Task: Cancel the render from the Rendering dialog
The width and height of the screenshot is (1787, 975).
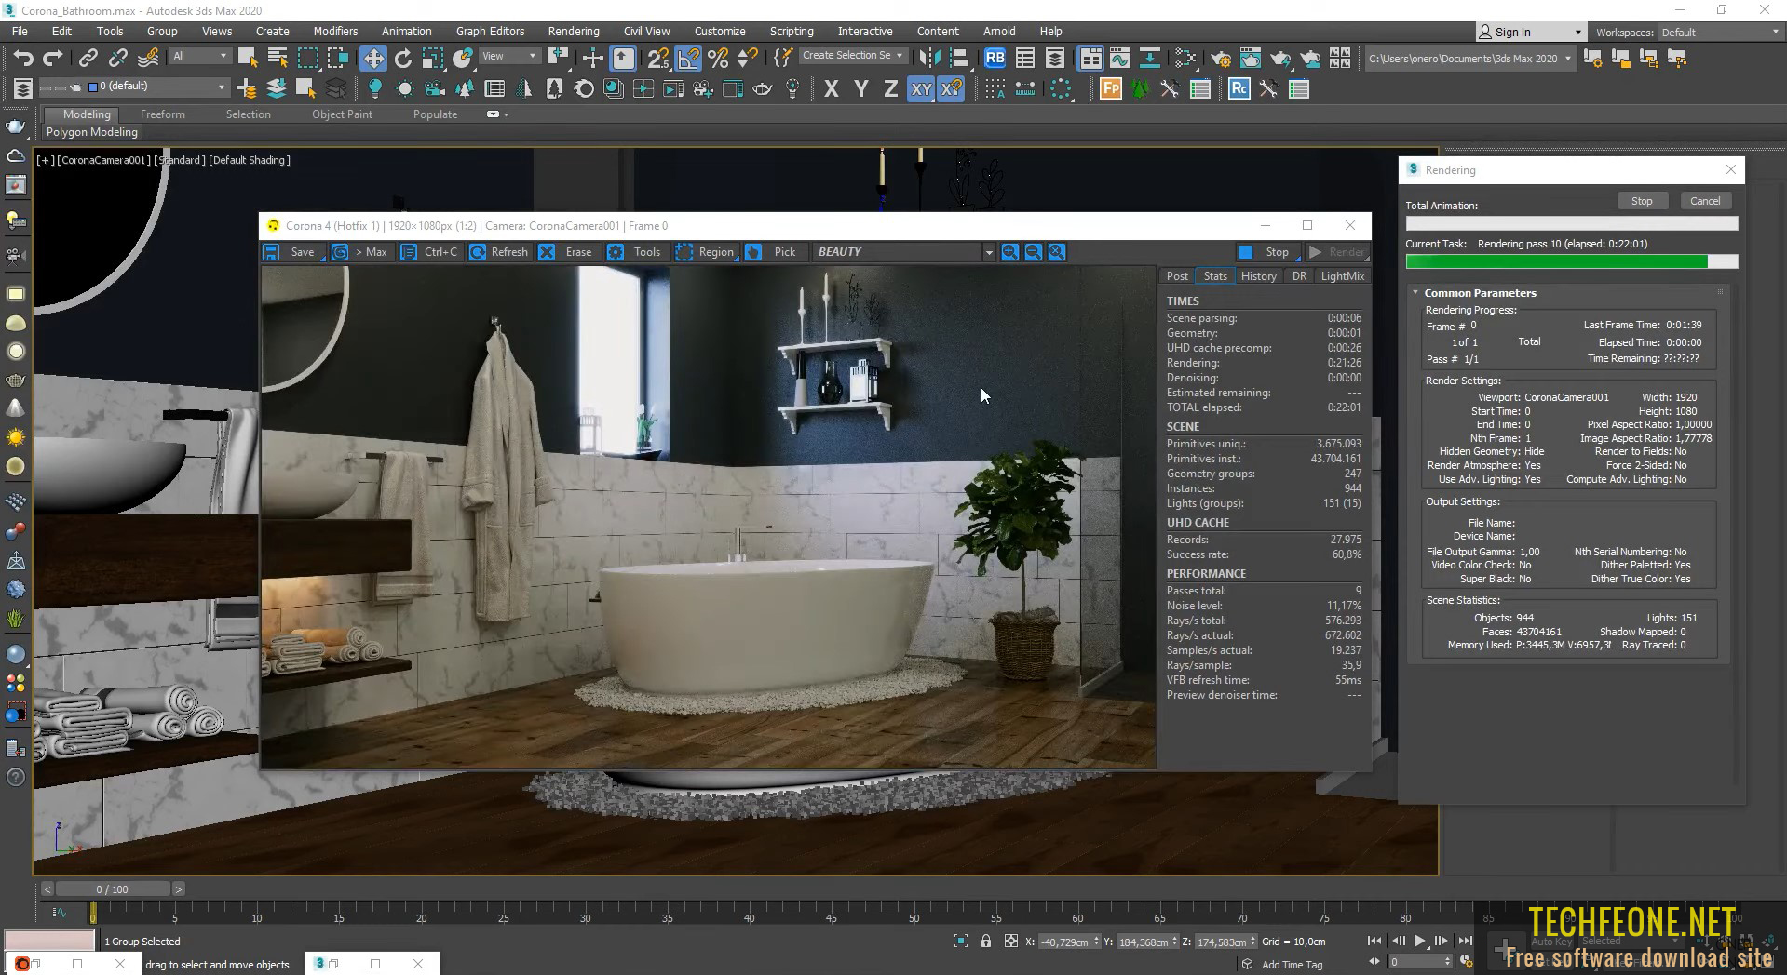Action: coord(1704,200)
